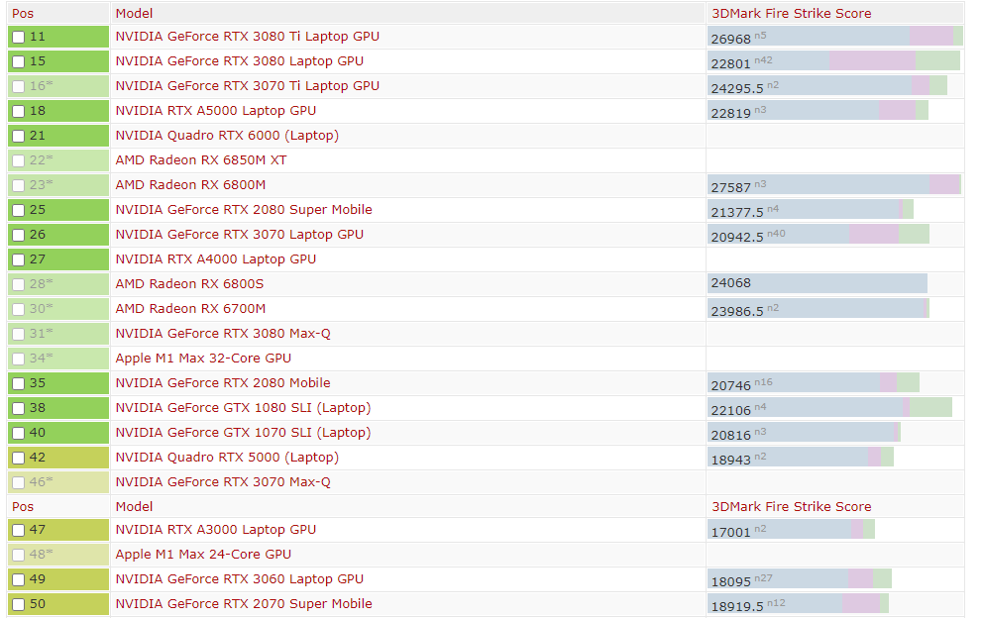Click the 22801 score bar
Screen dimensions: 982x618
[833, 61]
